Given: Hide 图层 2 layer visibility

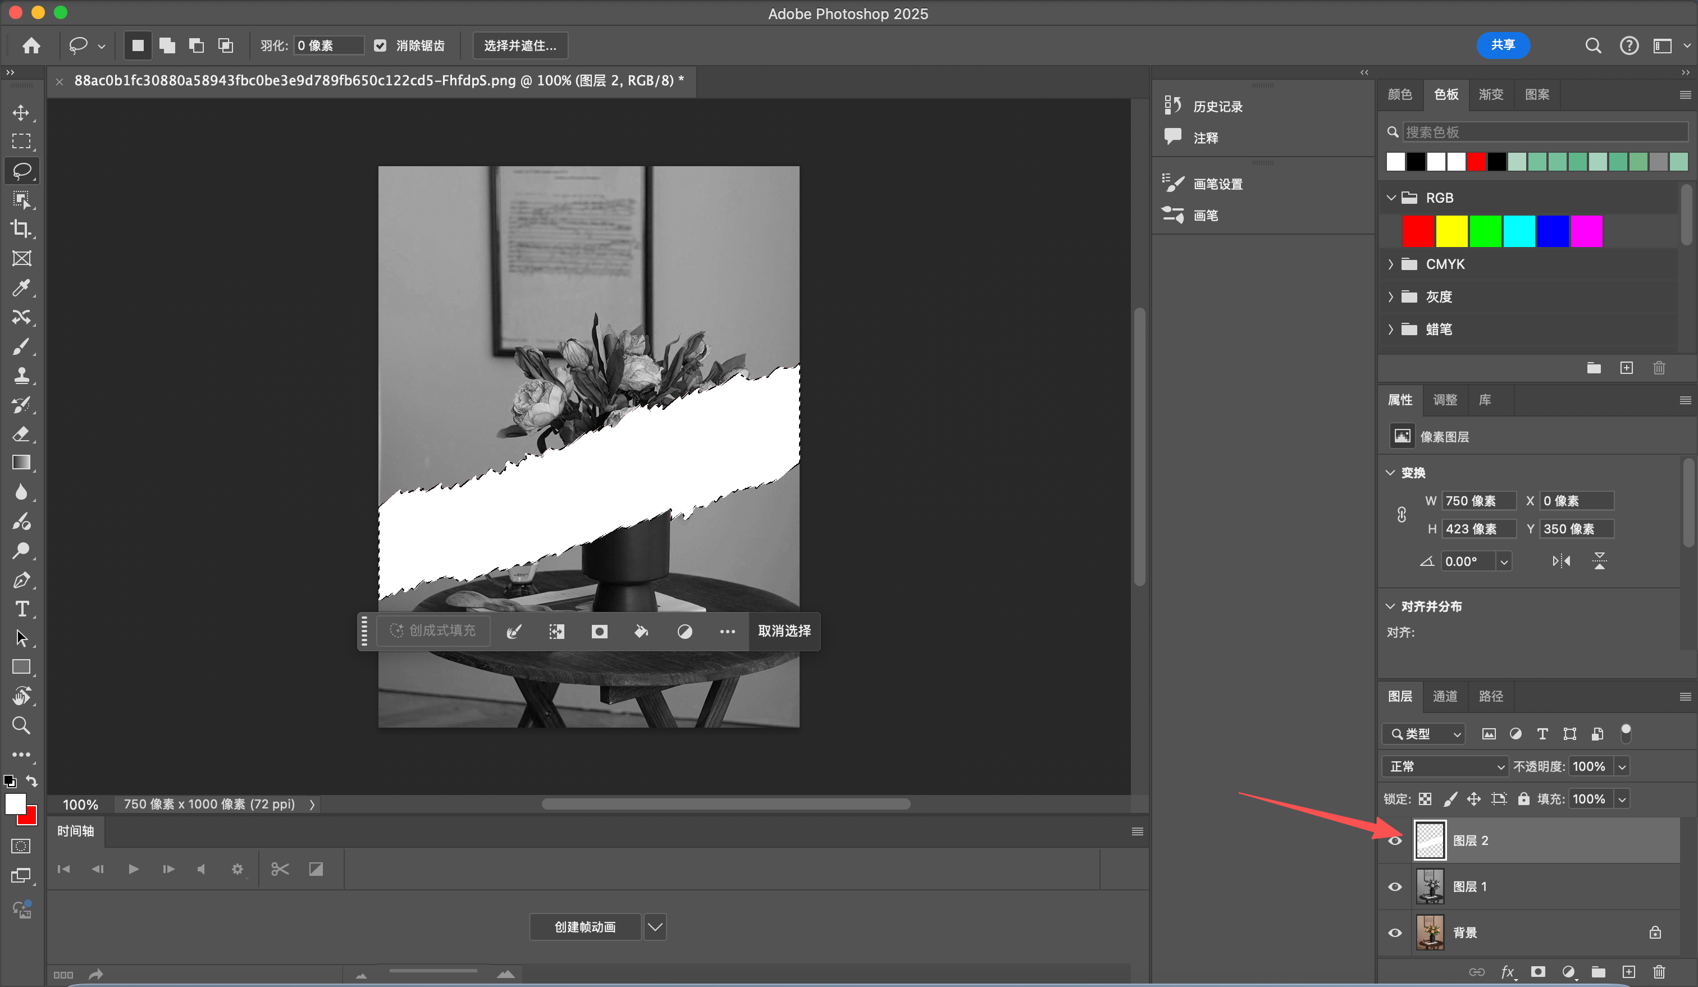Looking at the screenshot, I should 1395,840.
